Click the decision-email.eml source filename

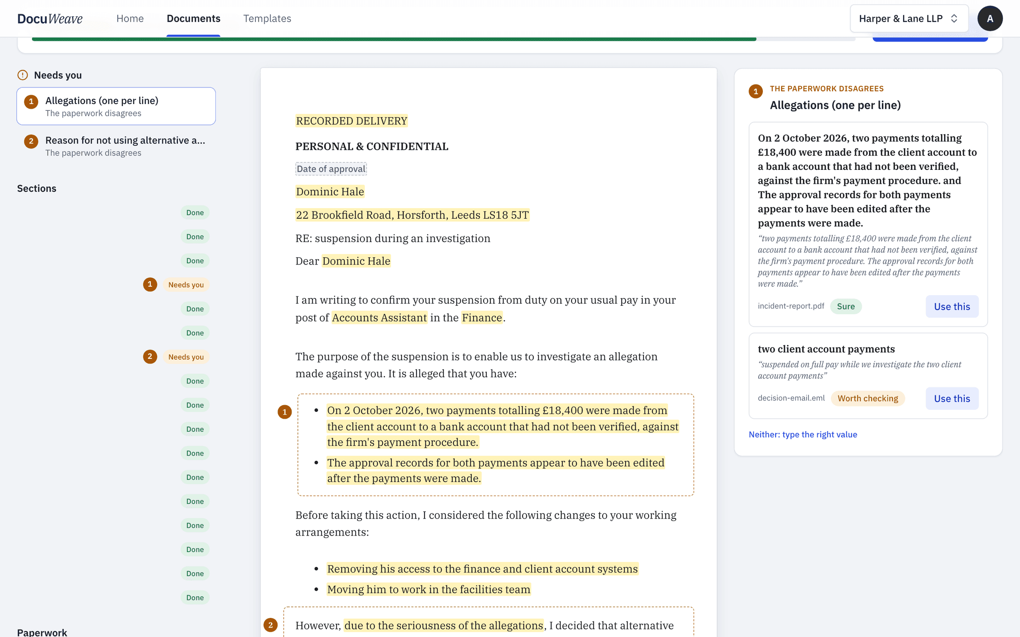(x=791, y=398)
